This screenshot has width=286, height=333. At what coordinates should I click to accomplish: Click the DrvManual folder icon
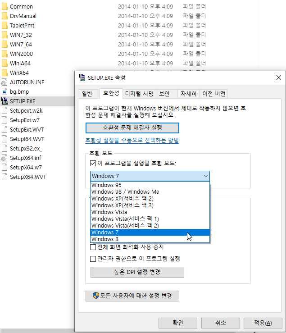[x=5, y=16]
